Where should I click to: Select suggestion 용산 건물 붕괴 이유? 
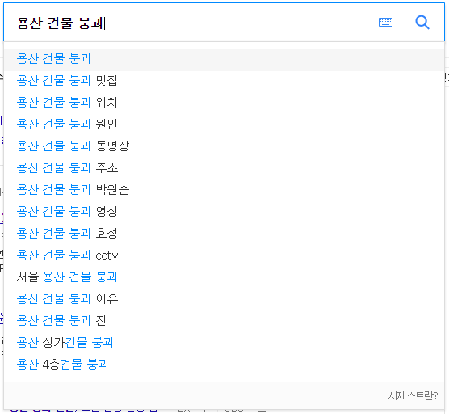pyautogui.click(x=224, y=298)
